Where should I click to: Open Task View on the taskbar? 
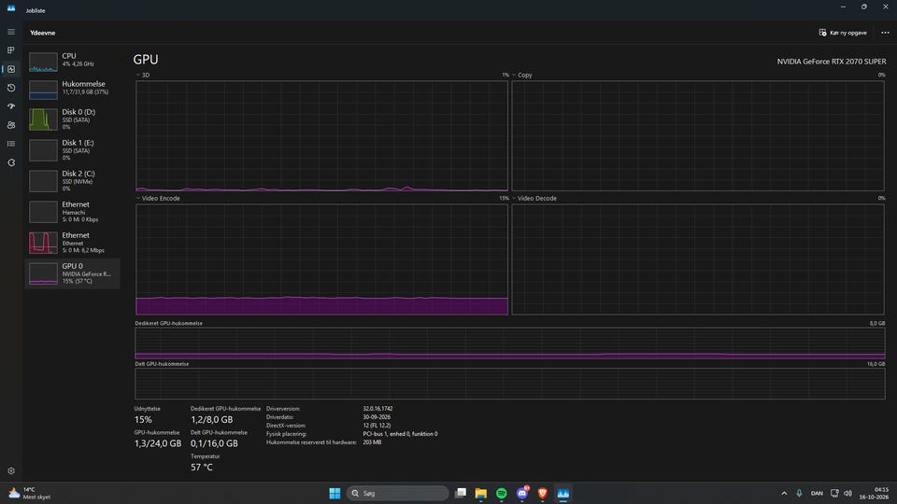click(x=461, y=493)
